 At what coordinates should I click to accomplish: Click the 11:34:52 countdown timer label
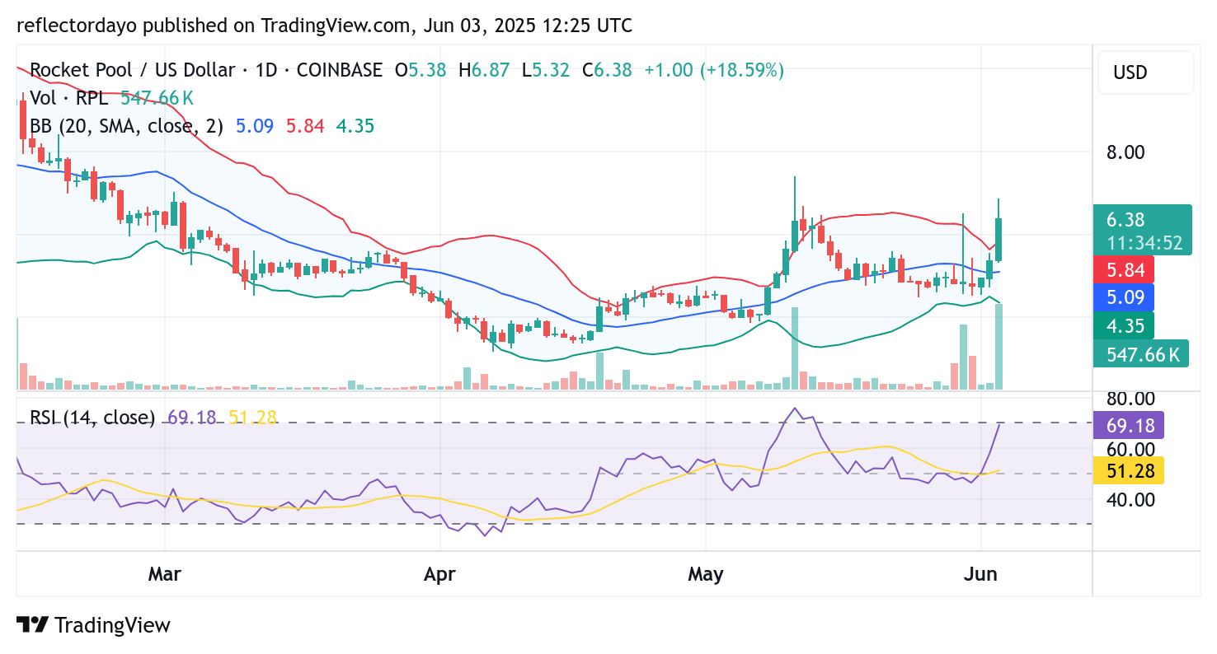[1144, 243]
